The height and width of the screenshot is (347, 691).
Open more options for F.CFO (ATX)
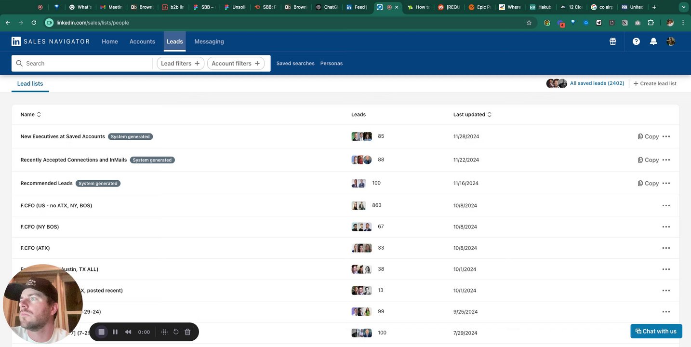[x=666, y=248]
